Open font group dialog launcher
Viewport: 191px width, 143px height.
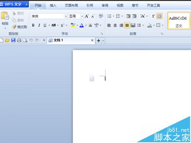[102, 34]
